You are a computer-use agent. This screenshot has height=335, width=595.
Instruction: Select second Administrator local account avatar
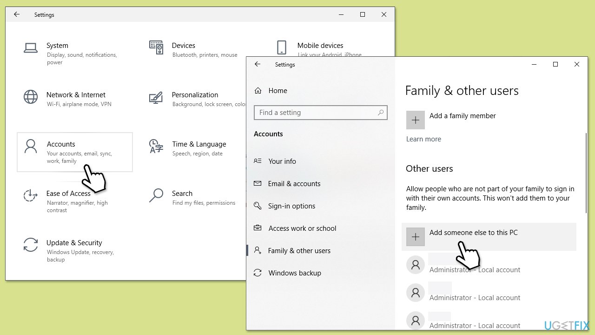point(416,293)
